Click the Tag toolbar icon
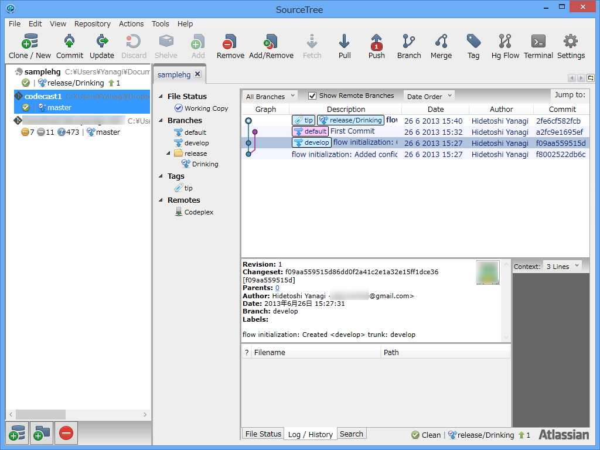600x450 pixels. 473,46
